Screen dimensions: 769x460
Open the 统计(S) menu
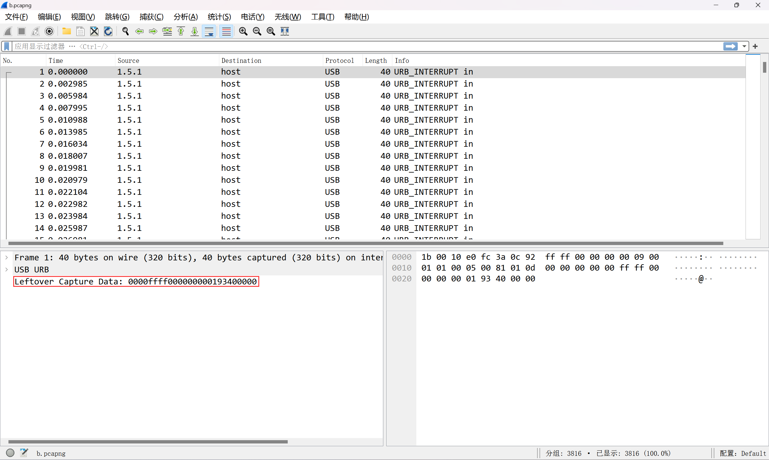(x=219, y=17)
